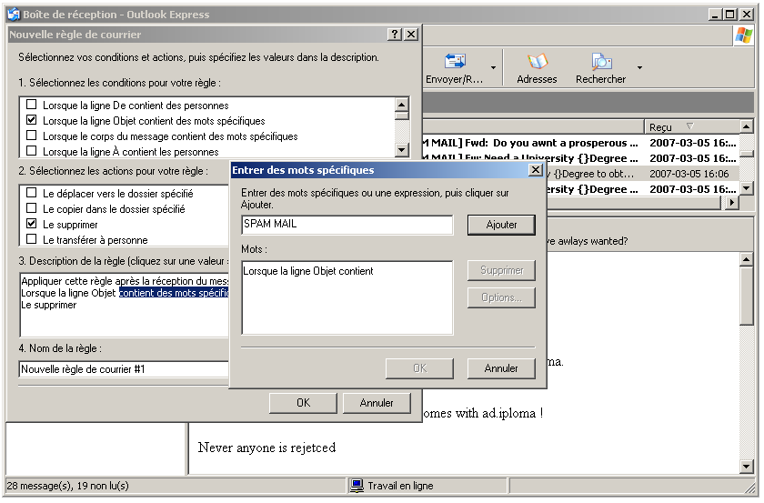Click the Envoyer/Recevoir toolbar icon

coord(455,61)
